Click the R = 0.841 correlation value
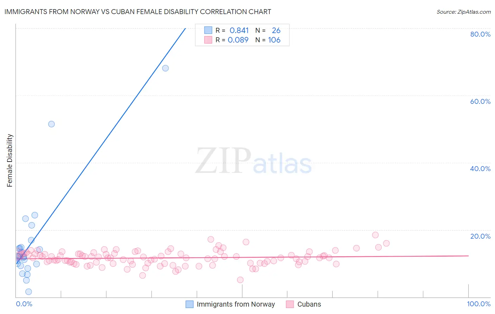The width and height of the screenshot is (495, 314). coord(232,30)
